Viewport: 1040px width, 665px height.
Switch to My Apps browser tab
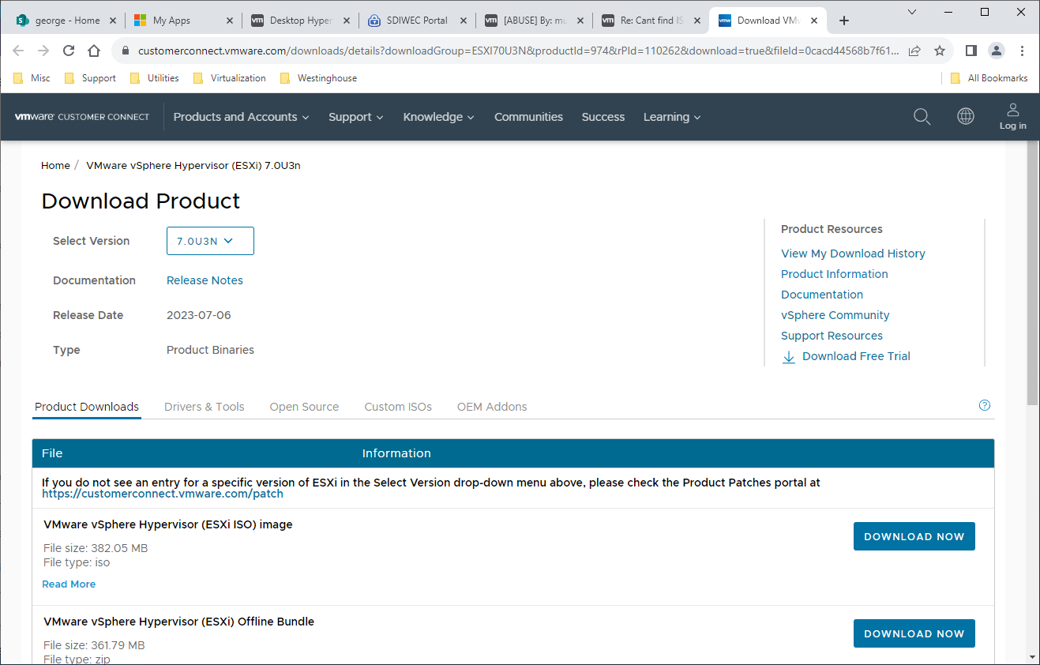click(183, 21)
